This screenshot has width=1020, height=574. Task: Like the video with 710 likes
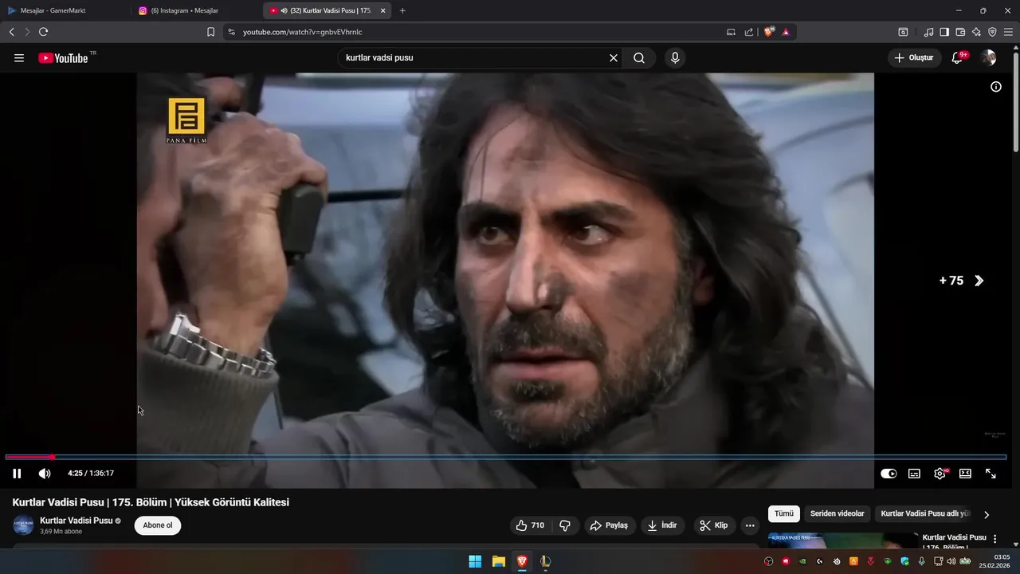point(530,525)
